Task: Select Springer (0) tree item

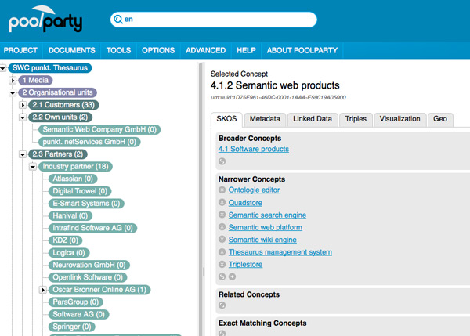Action: pos(72,327)
